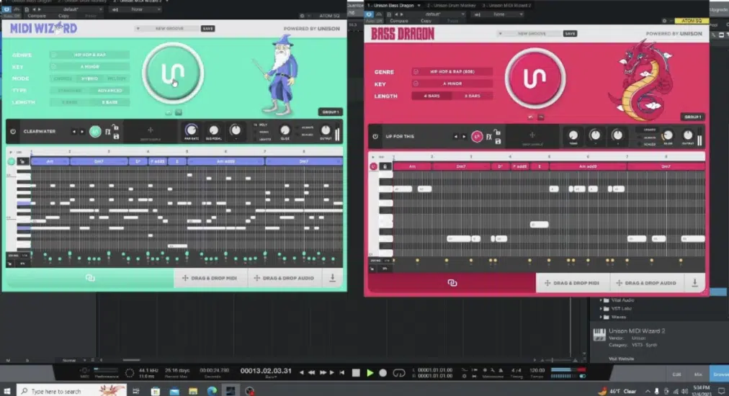Screen dimensions: 729x396
Task: Open the Key A Minor selector in MIDI Wizard
Action: click(x=90, y=67)
